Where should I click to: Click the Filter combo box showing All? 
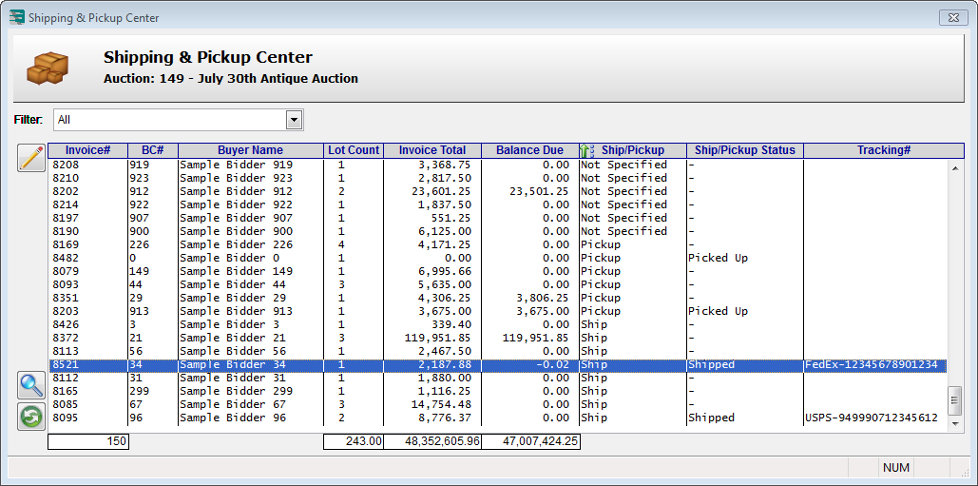coord(170,120)
